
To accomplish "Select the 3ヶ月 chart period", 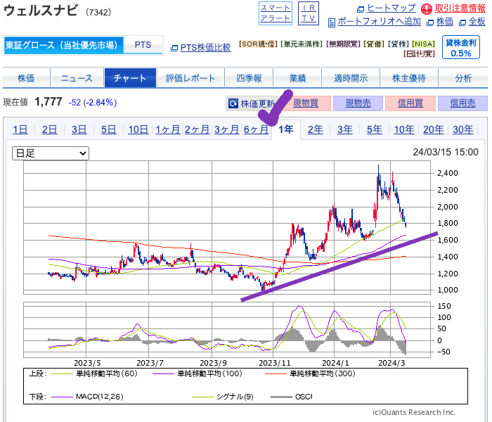I will coord(226,129).
